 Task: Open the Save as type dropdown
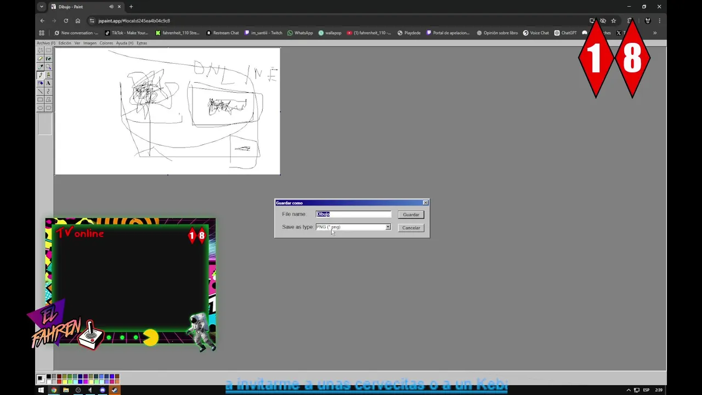click(388, 227)
